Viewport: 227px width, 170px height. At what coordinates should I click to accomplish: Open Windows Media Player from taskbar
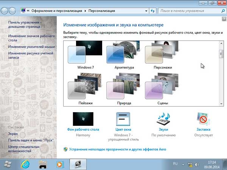(x=60, y=164)
